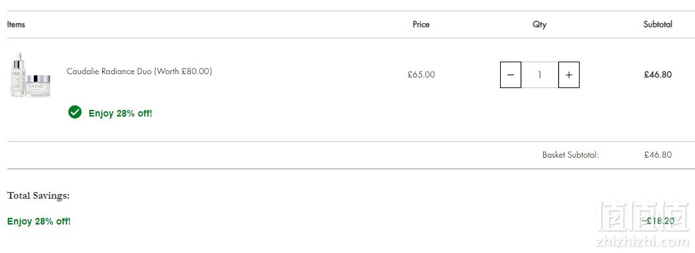Click the Total Savings heading
Viewport: 695px width, 253px height.
(x=38, y=195)
